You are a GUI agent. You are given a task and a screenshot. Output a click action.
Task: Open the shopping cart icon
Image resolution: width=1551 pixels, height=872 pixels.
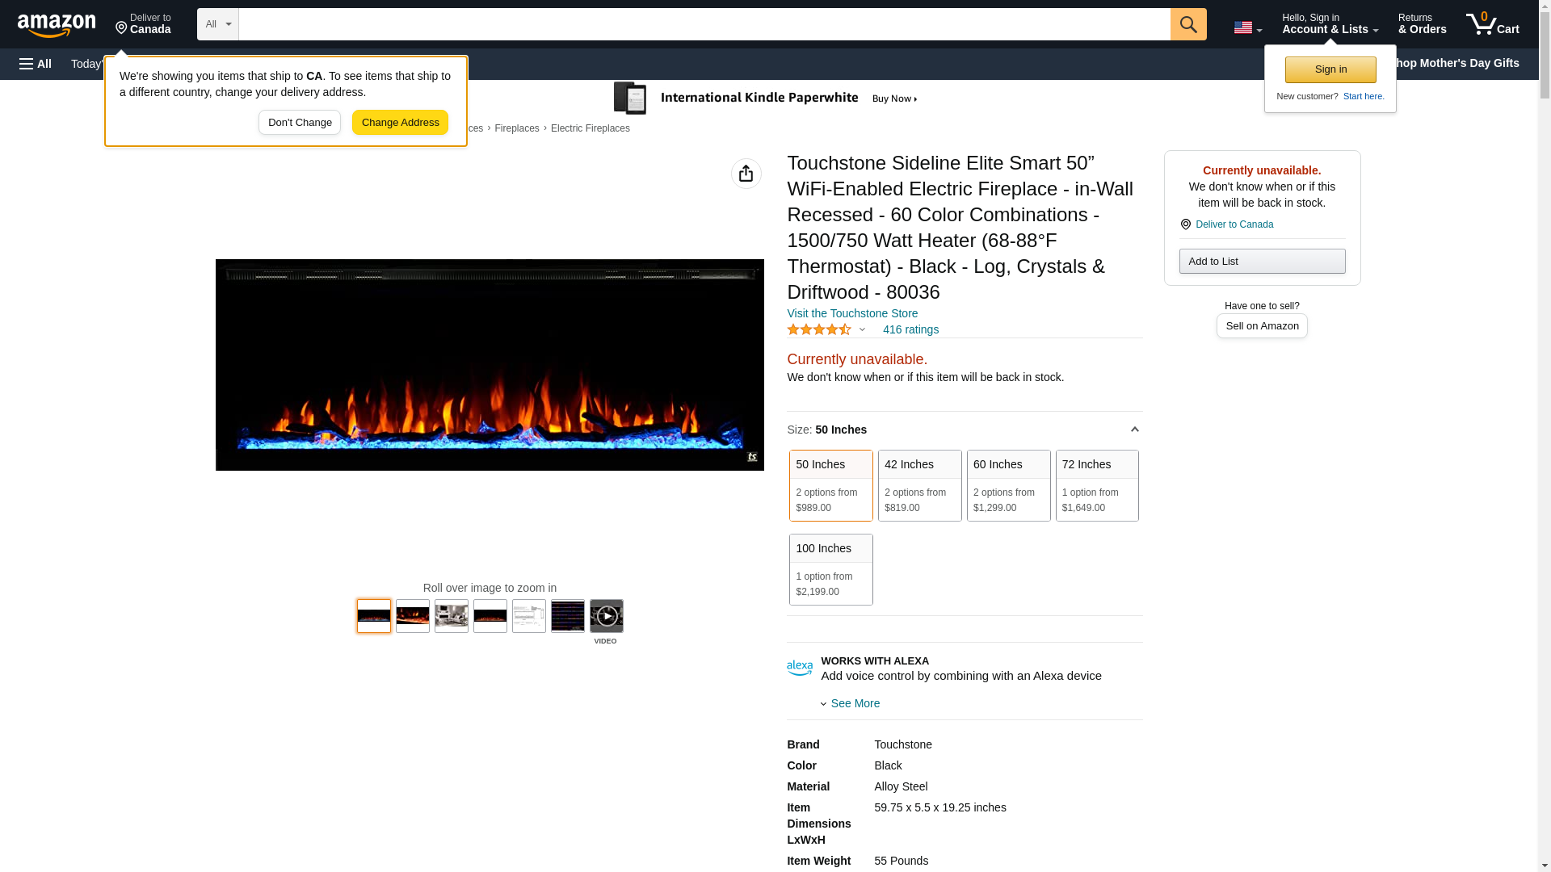(x=1492, y=24)
